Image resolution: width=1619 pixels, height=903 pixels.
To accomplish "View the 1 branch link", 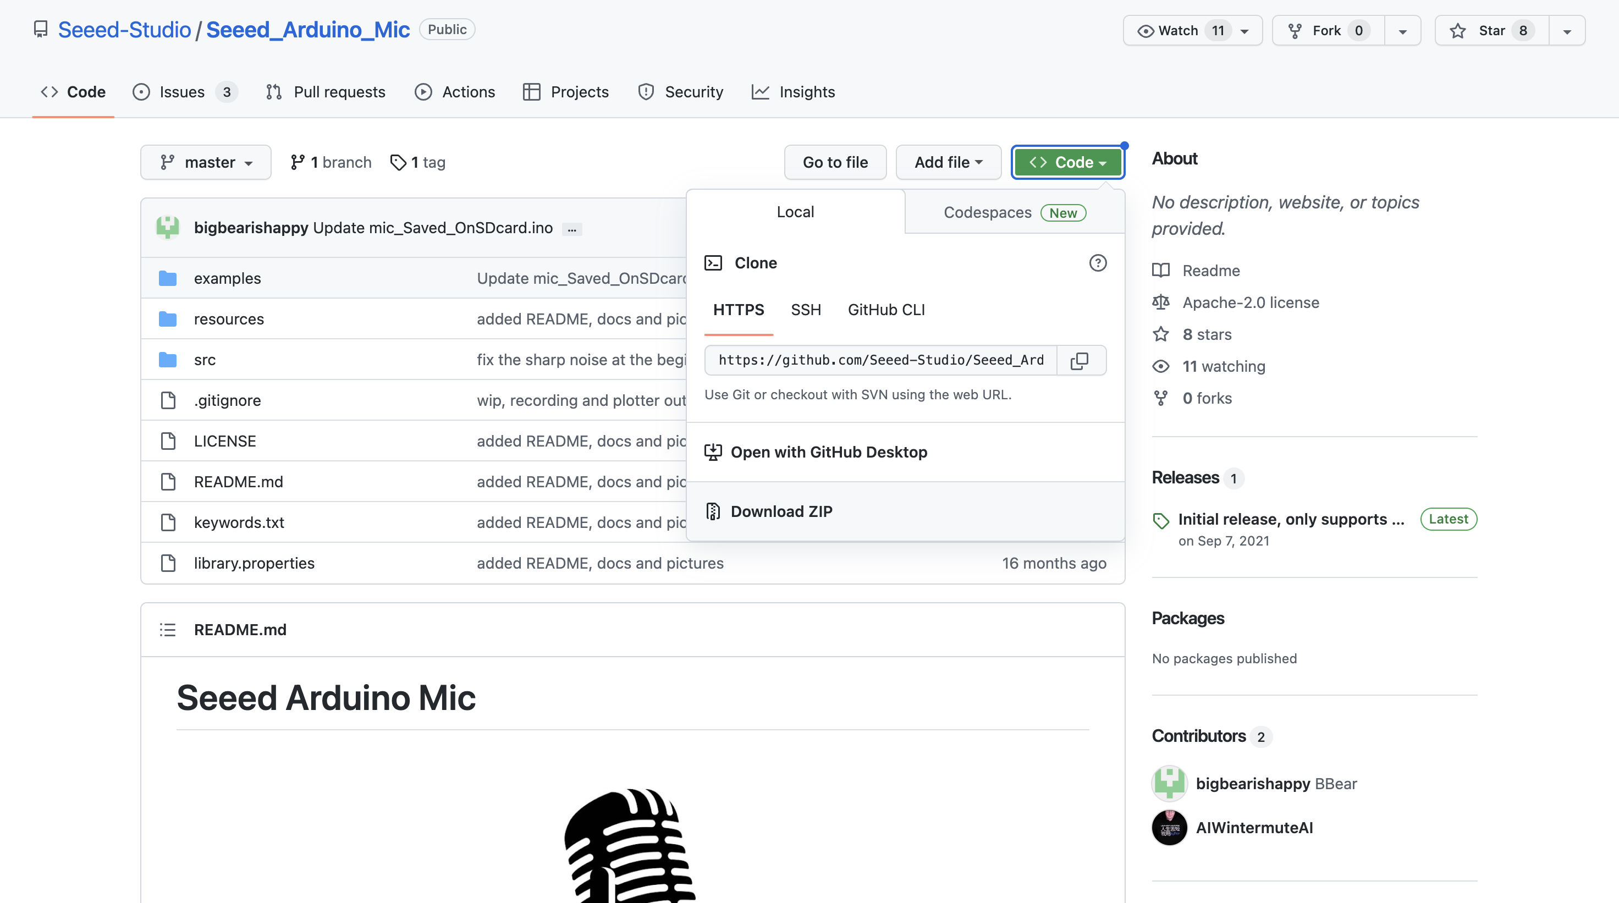I will click(331, 162).
